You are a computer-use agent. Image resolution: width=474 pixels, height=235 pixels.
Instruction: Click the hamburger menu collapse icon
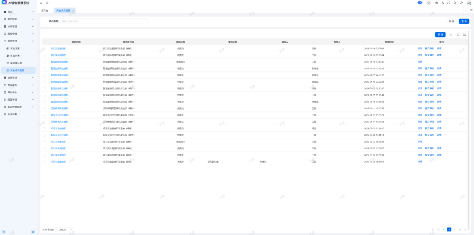click(41, 3)
